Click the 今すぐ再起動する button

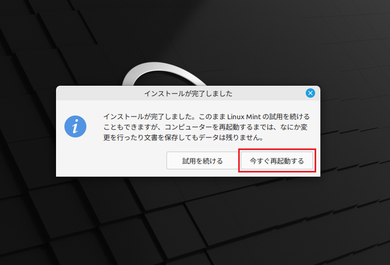pyautogui.click(x=277, y=160)
